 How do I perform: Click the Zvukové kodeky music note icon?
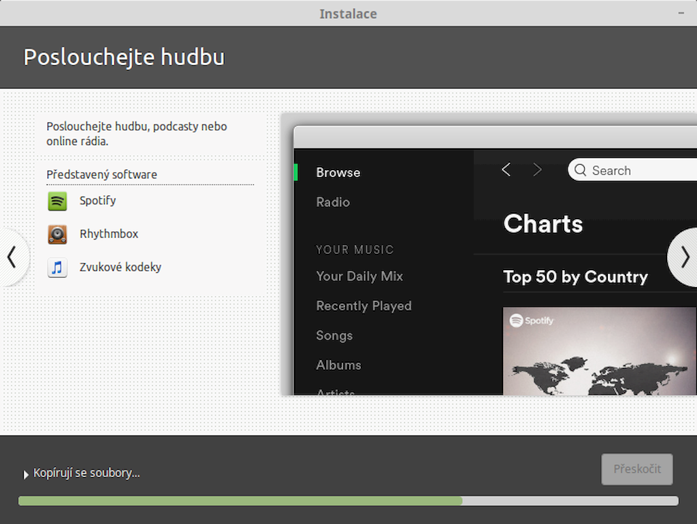point(57,267)
